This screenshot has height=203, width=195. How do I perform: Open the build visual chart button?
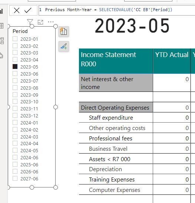pos(64,31)
